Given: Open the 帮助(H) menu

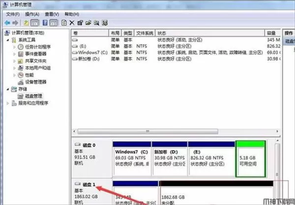Looking at the screenshot, I should [72, 14].
